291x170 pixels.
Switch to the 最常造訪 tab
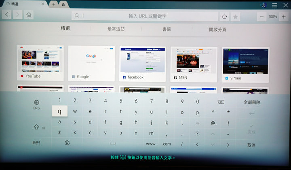tap(116, 29)
